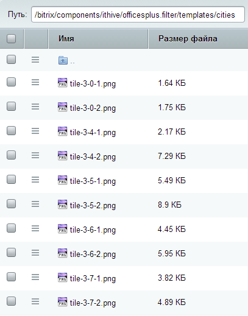Open the parent folder icon

pyautogui.click(x=63, y=60)
